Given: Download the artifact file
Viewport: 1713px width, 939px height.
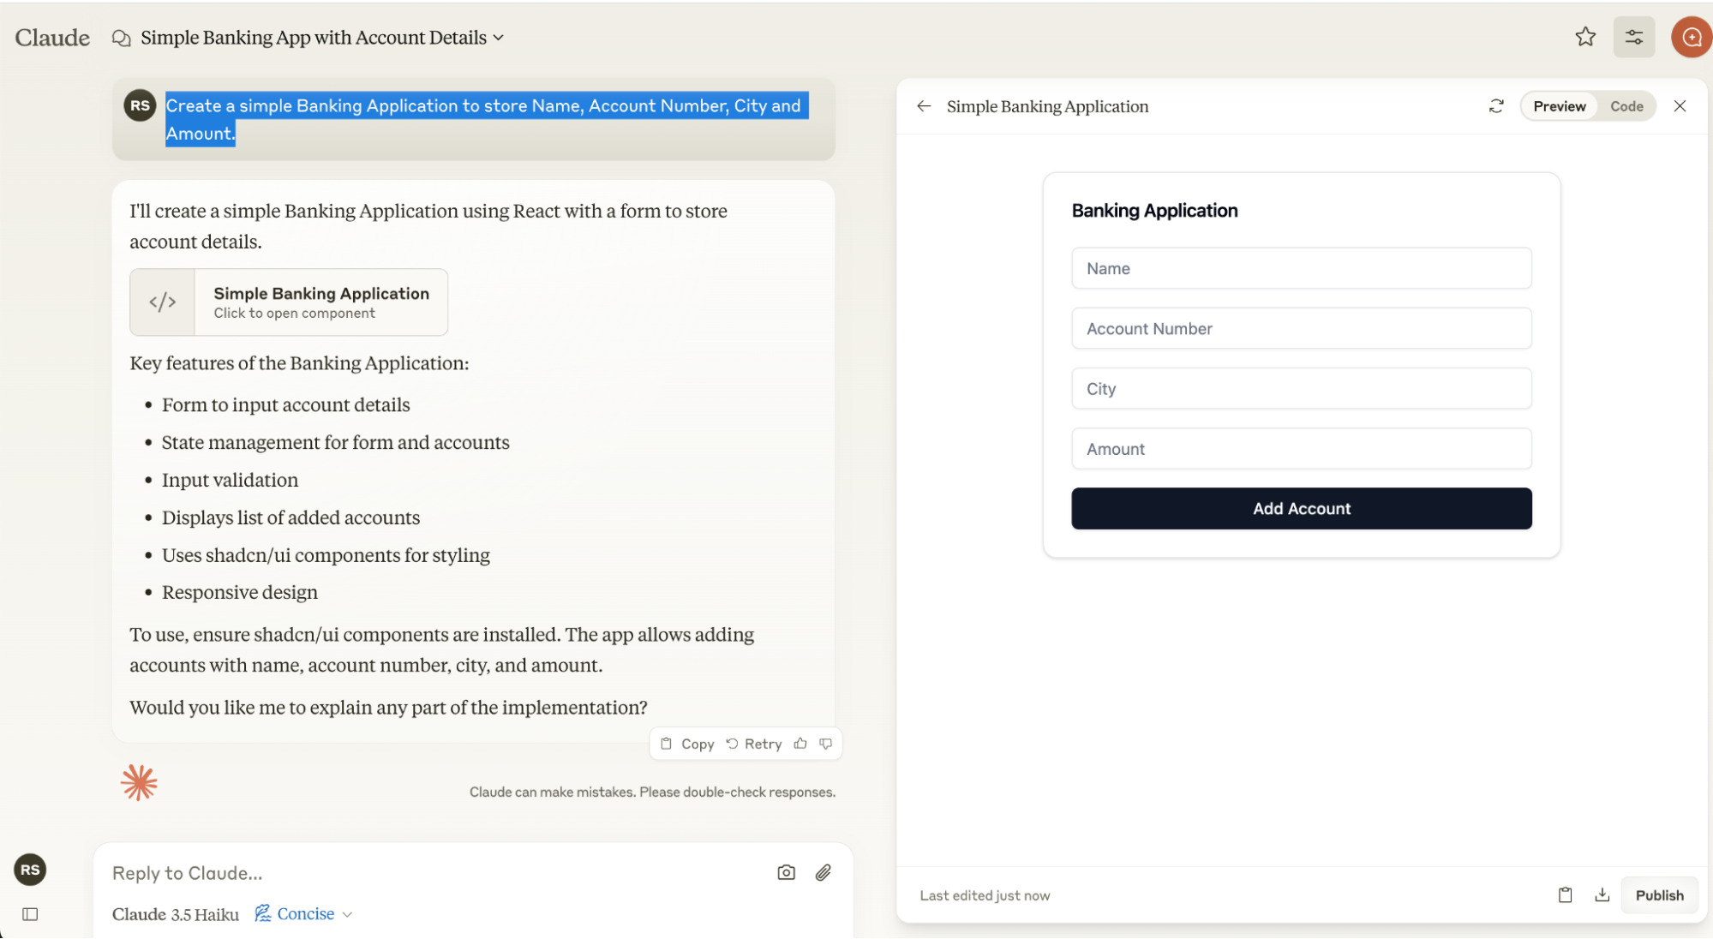Looking at the screenshot, I should (1602, 894).
